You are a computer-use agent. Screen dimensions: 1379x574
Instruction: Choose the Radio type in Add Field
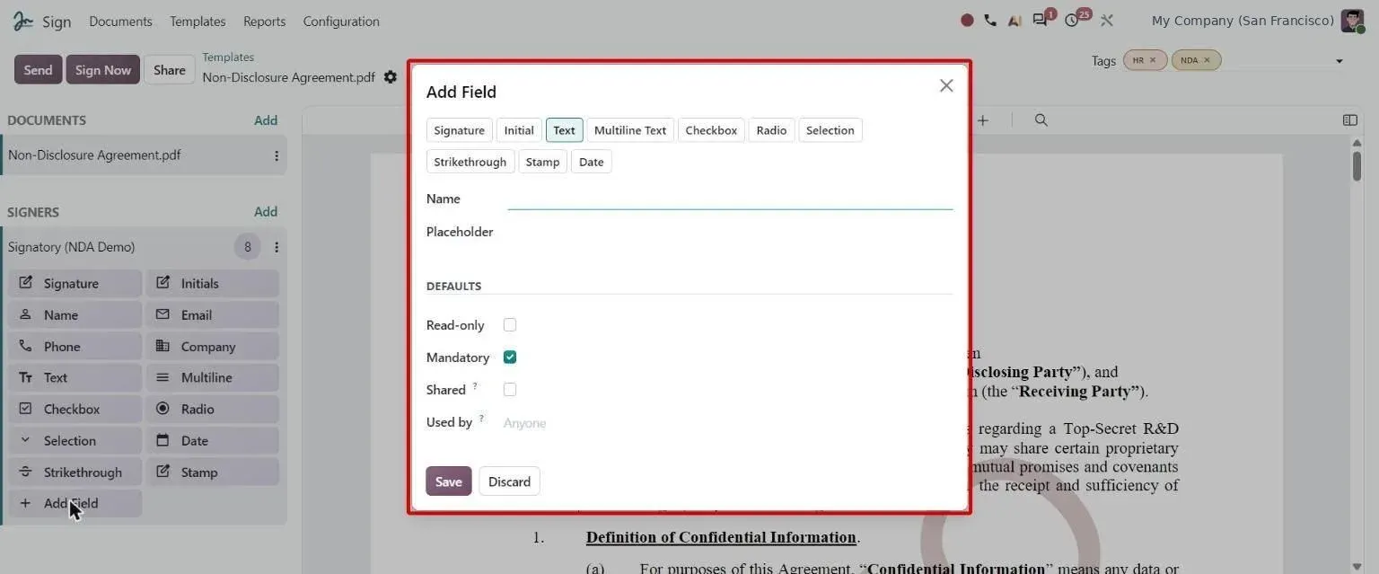coord(771,130)
